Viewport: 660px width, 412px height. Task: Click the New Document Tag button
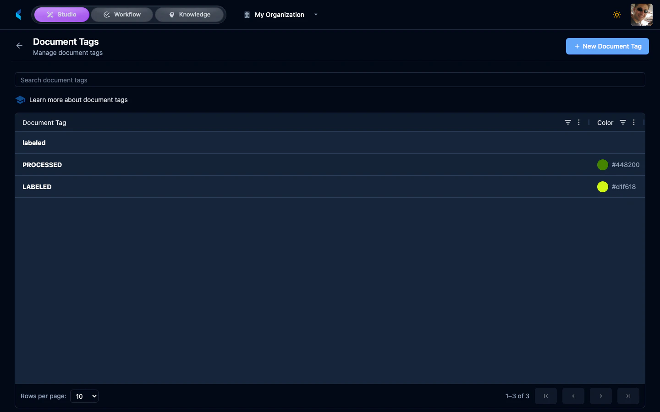[607, 46]
